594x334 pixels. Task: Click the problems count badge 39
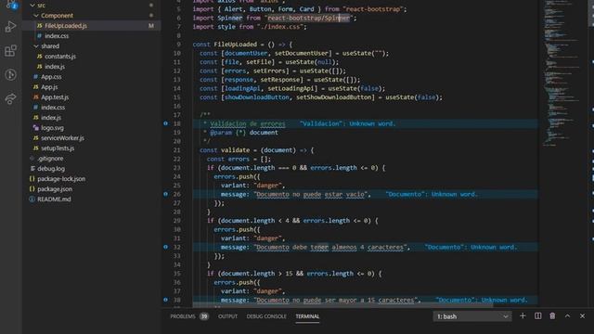[x=204, y=316]
